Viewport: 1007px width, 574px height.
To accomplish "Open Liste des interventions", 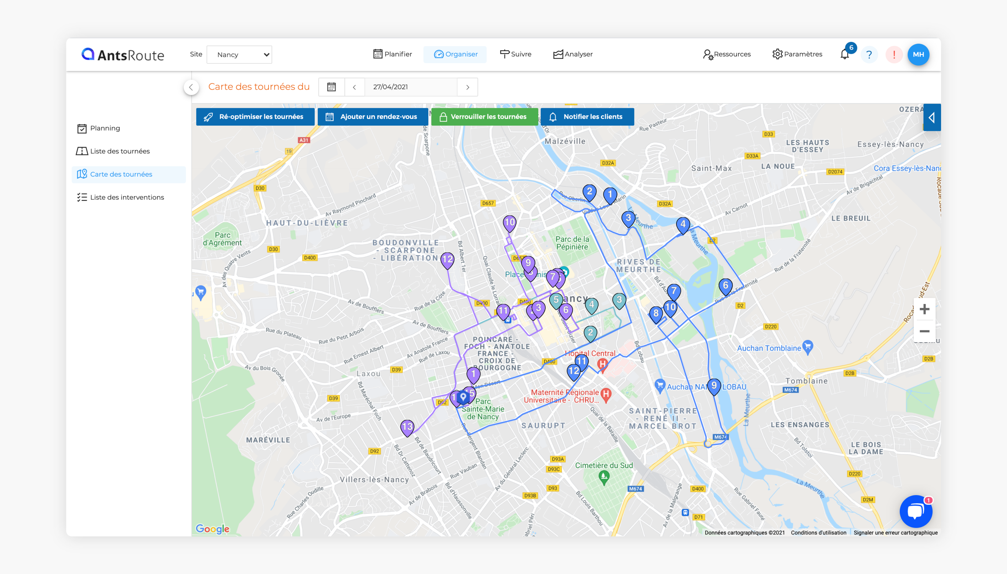I will click(127, 197).
